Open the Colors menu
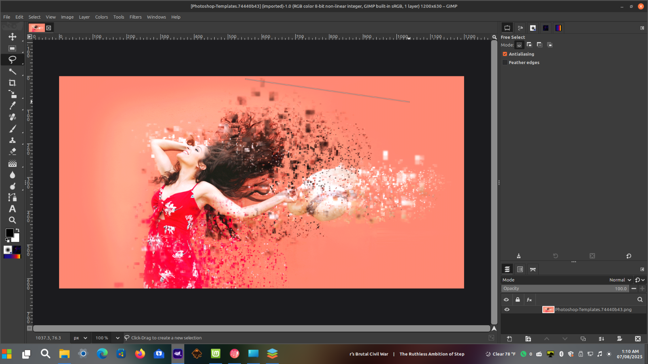The image size is (648, 364). (101, 17)
